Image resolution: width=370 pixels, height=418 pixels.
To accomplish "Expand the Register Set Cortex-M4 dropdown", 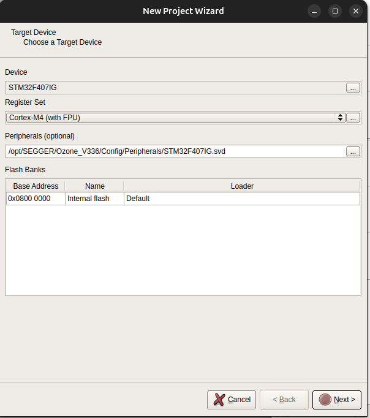I will click(175, 118).
